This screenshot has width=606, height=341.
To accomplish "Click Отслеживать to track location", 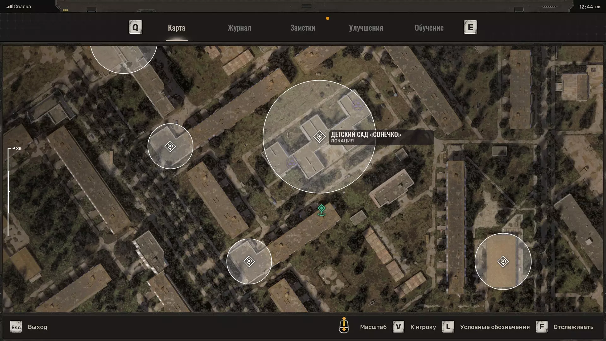I will point(573,327).
